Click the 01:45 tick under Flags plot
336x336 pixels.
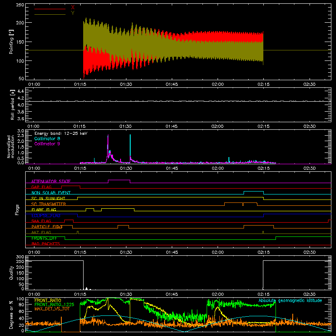point(172,252)
